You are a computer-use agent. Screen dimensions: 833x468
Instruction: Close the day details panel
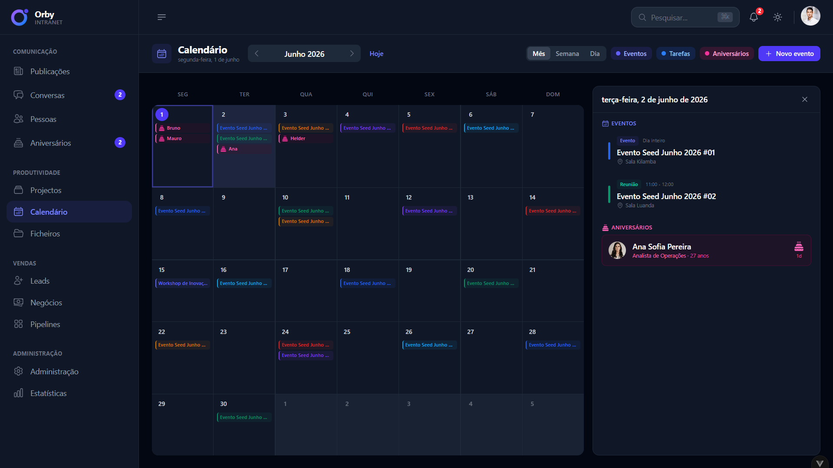[804, 100]
